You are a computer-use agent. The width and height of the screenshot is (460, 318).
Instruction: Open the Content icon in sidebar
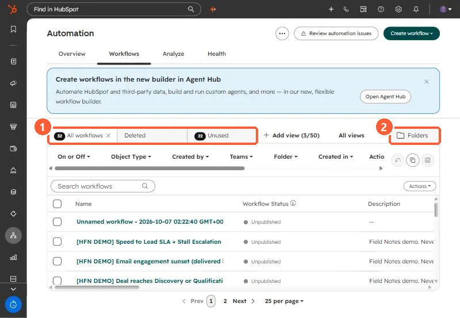[x=13, y=105]
